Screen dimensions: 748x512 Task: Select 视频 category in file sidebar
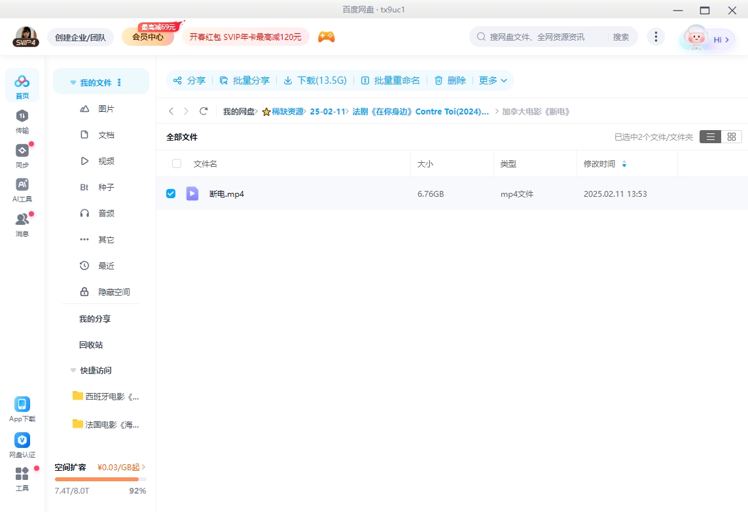tap(106, 161)
